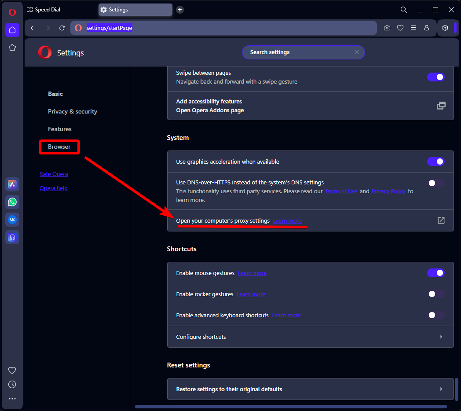The height and width of the screenshot is (411, 461).
Task: Open the Opera main menu logo
Action: click(x=12, y=12)
